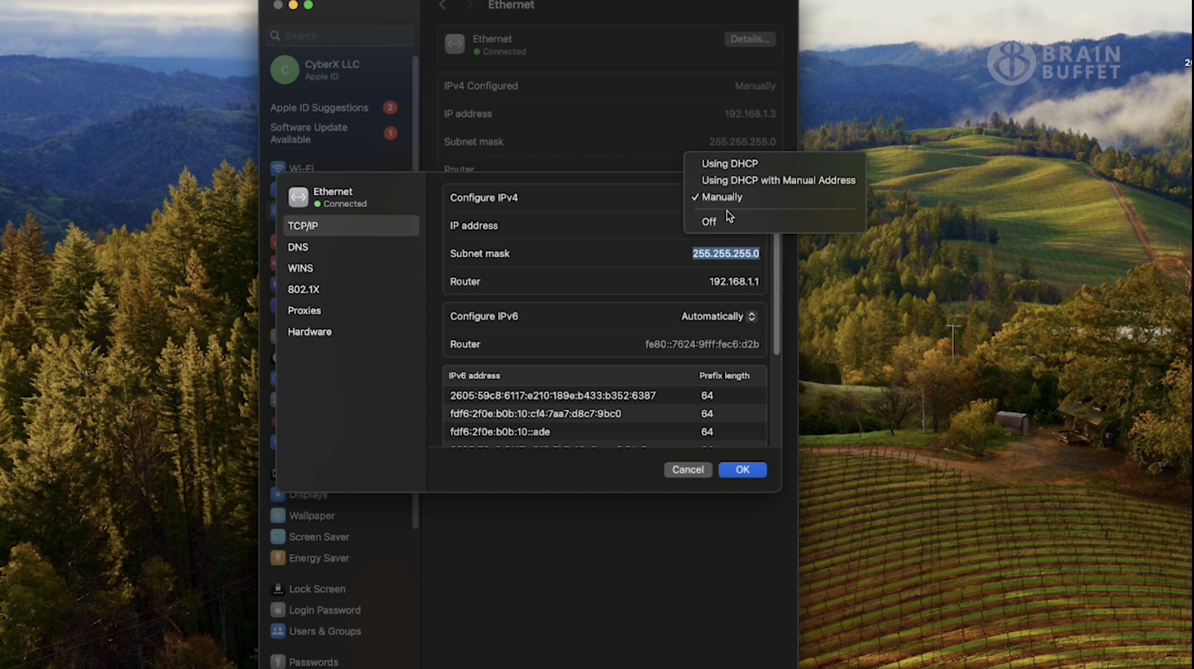The height and width of the screenshot is (669, 1194).
Task: Click the Login Password icon
Action: 278,610
